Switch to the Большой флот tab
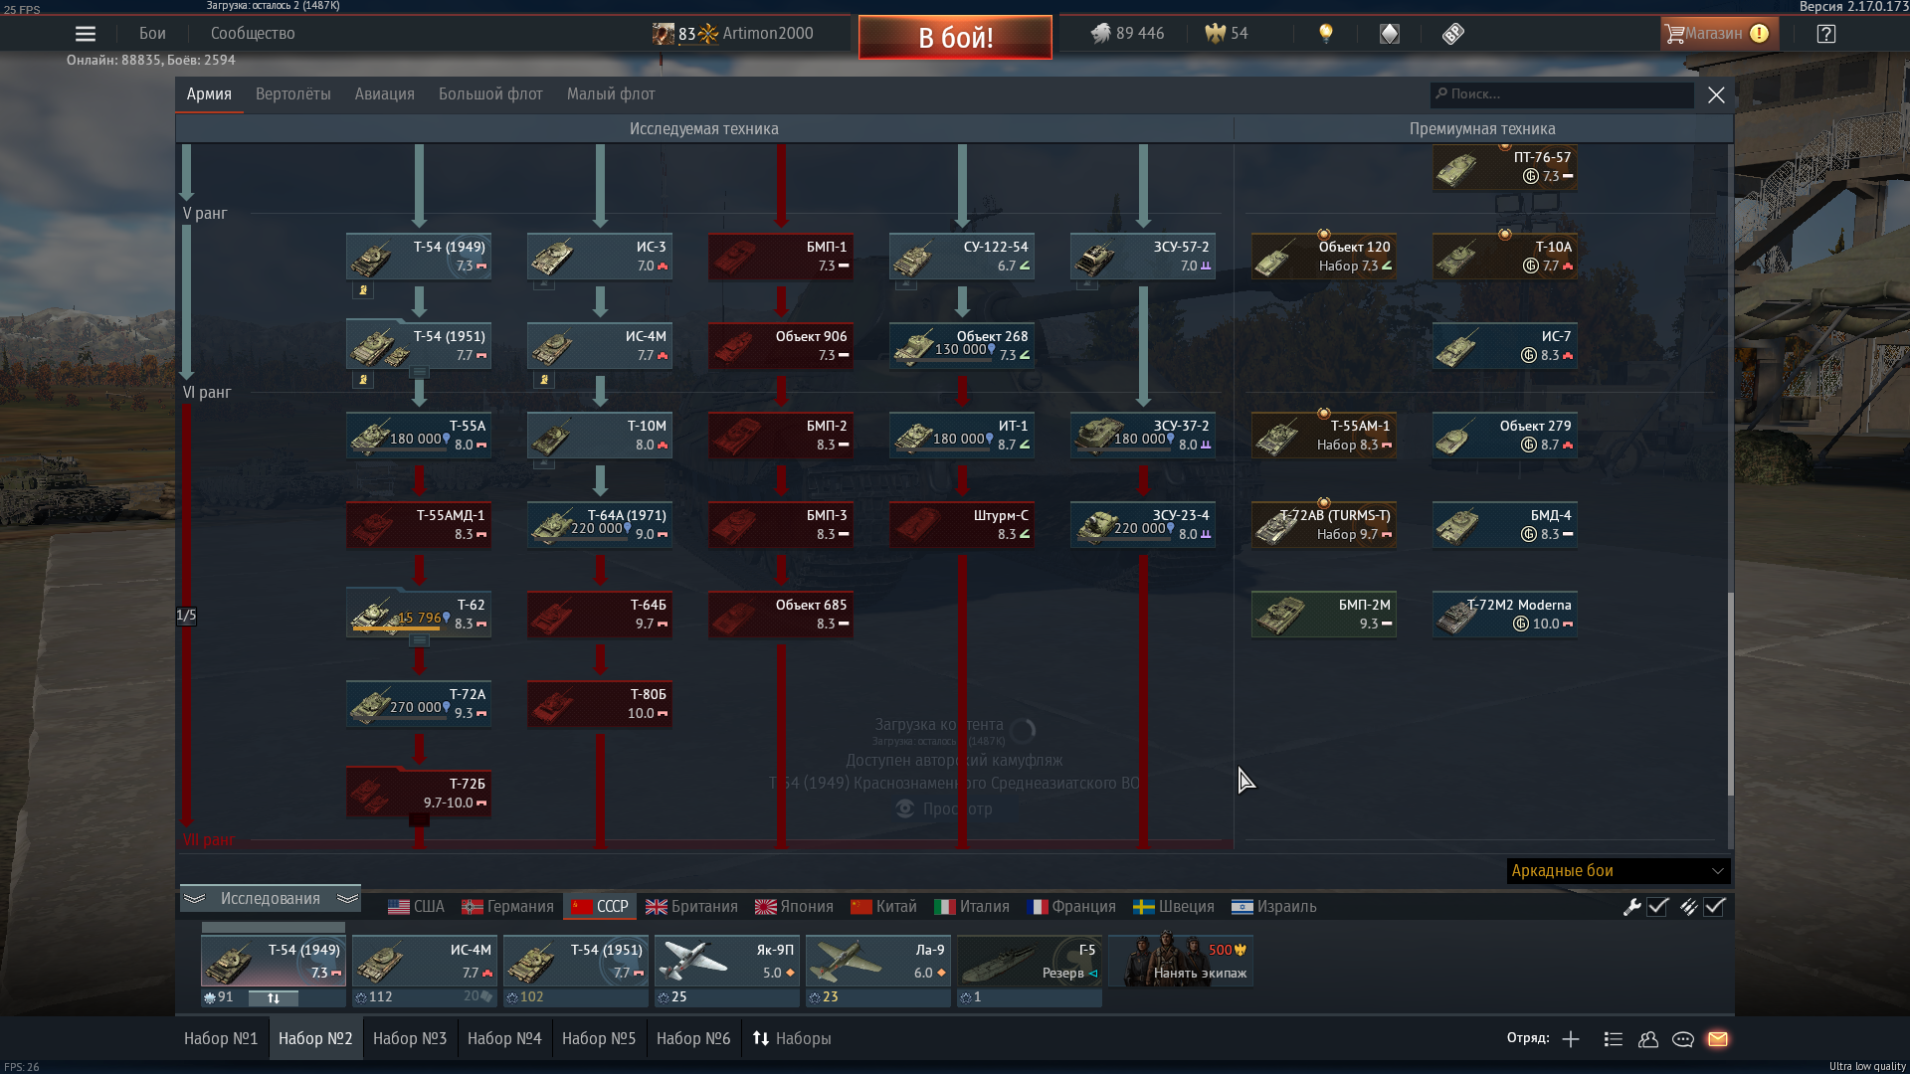This screenshot has width=1910, height=1074. (490, 94)
